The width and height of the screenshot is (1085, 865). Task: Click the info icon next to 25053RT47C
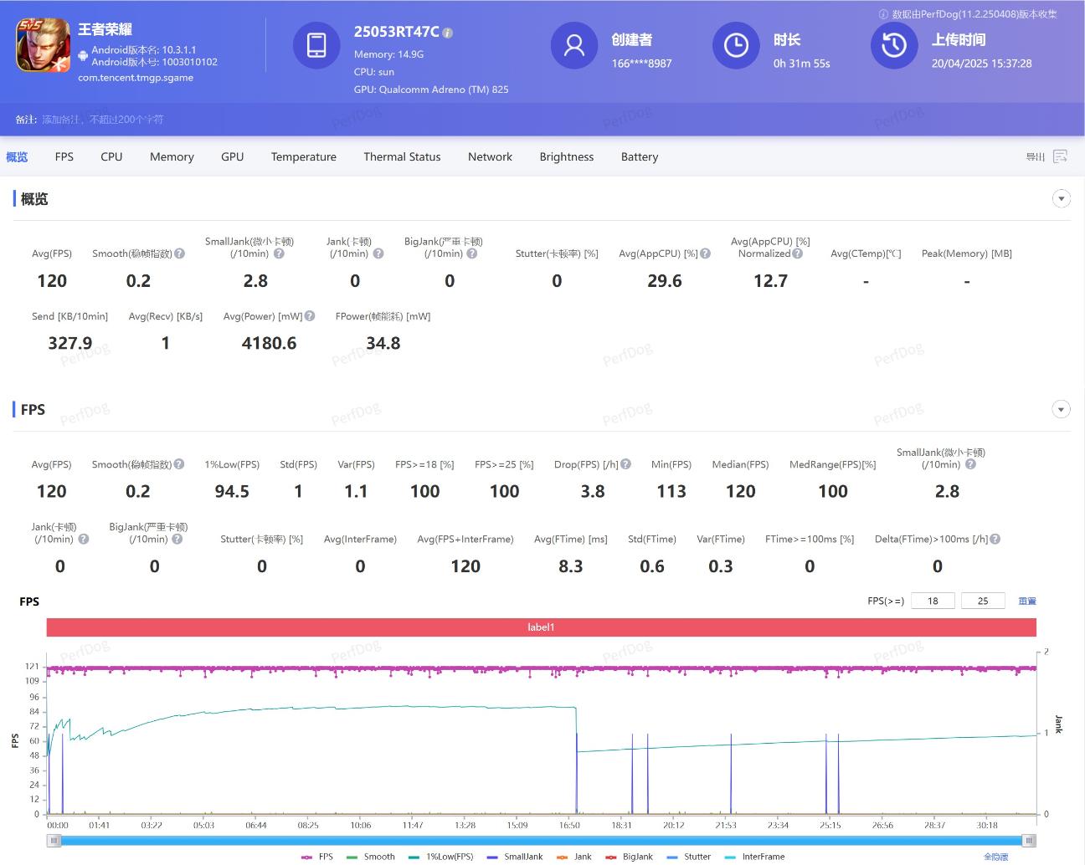448,33
